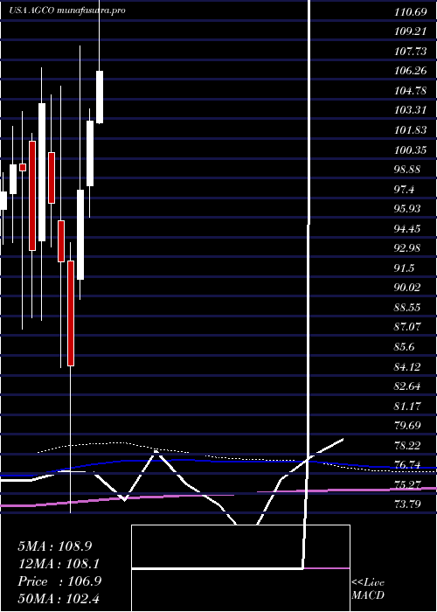Image resolution: width=437 pixels, height=612 pixels.
Task: Click the 92.98 price axis label
Action: [407, 248]
